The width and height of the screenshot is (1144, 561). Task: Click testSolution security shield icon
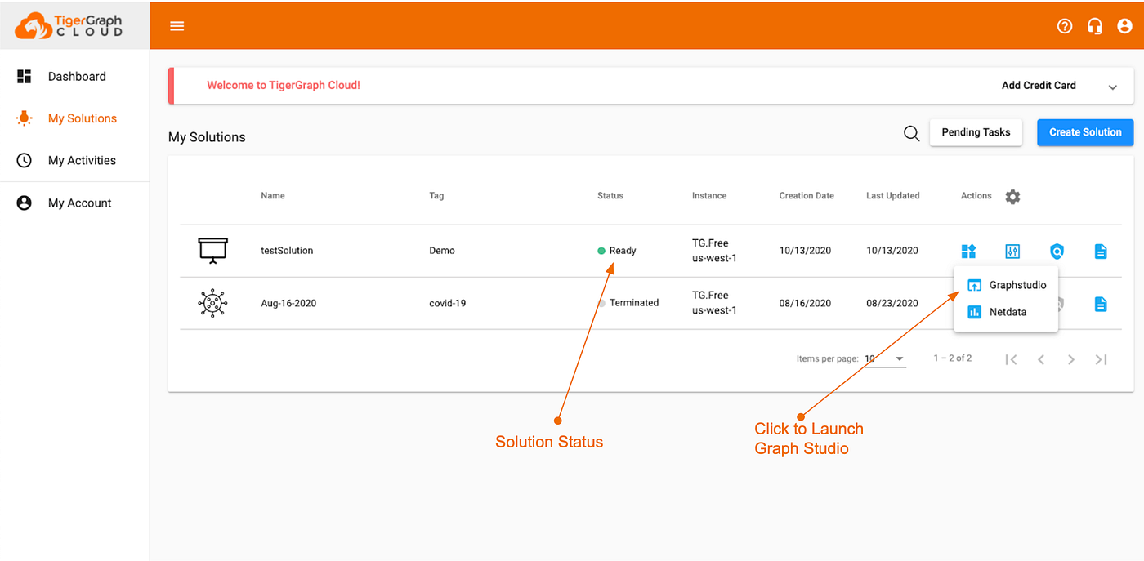1057,251
